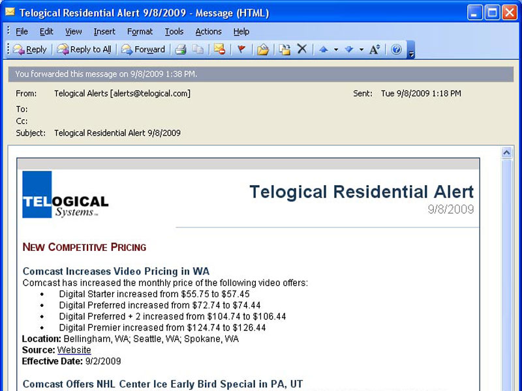Screen dimensions: 522x391
Task: Click subject text 'Telogical Residential Alert 9/8/2009'
Action: click(x=117, y=133)
